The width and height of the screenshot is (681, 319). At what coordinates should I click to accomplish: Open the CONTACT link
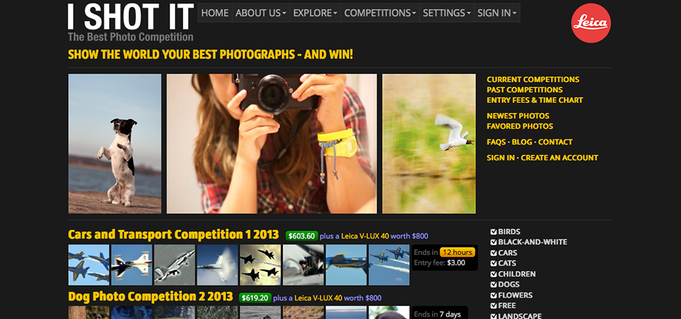556,142
